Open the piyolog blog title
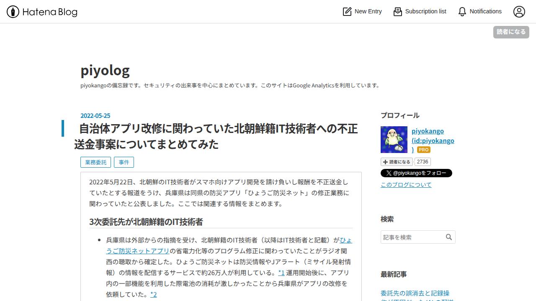This screenshot has width=536, height=301. 105,70
